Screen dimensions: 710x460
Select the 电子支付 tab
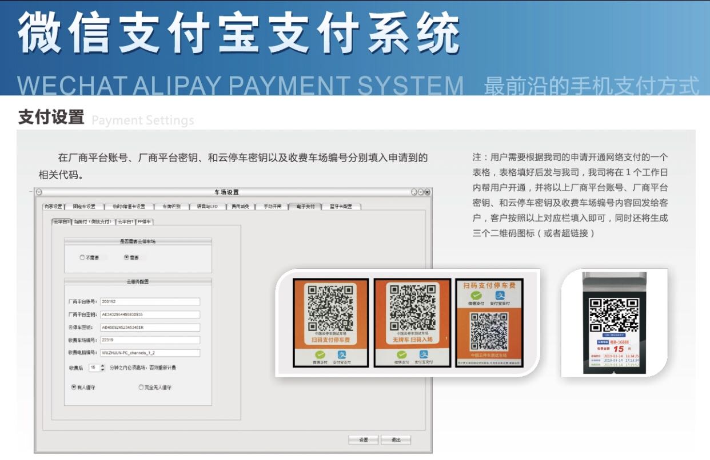pyautogui.click(x=305, y=207)
